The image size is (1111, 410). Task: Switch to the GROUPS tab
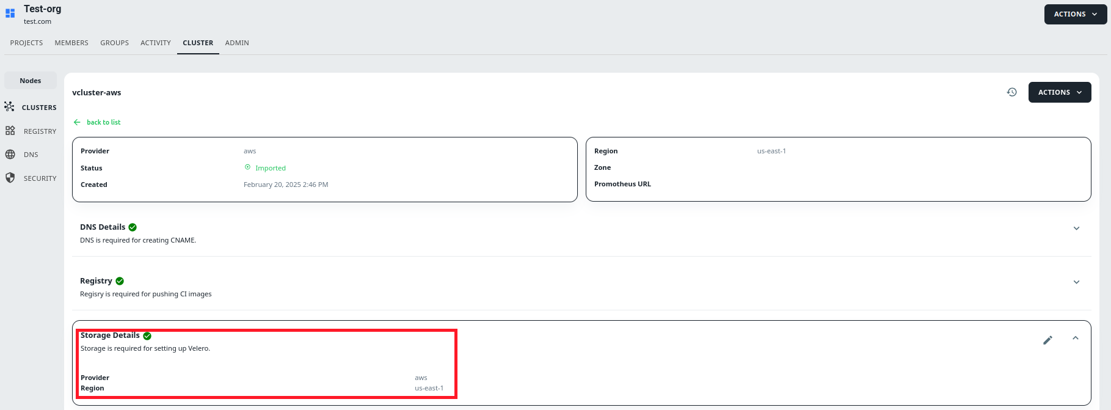[x=114, y=43]
